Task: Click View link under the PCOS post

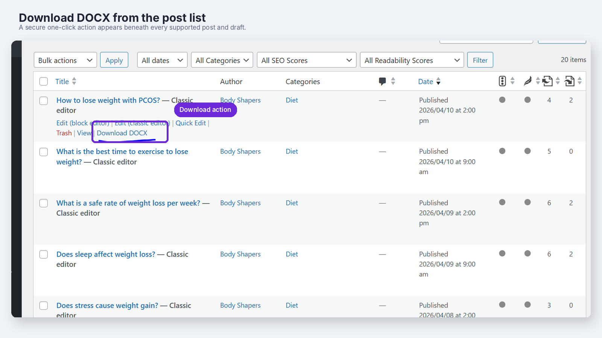Action: (84, 133)
